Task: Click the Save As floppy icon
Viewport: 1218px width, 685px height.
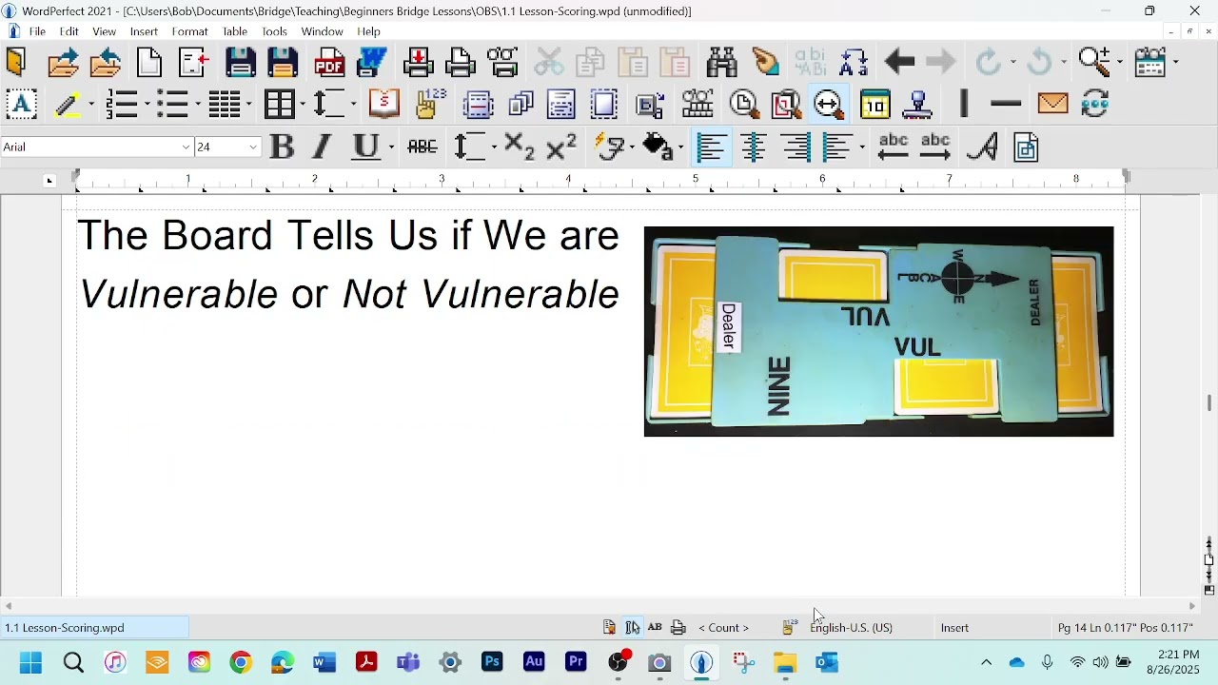Action: [x=284, y=63]
